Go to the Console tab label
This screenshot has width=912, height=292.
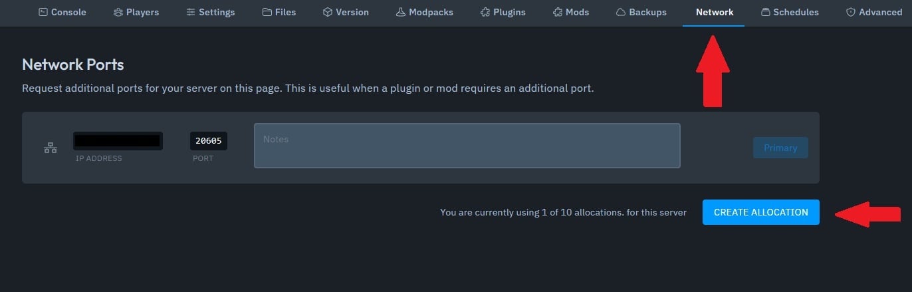click(x=68, y=12)
